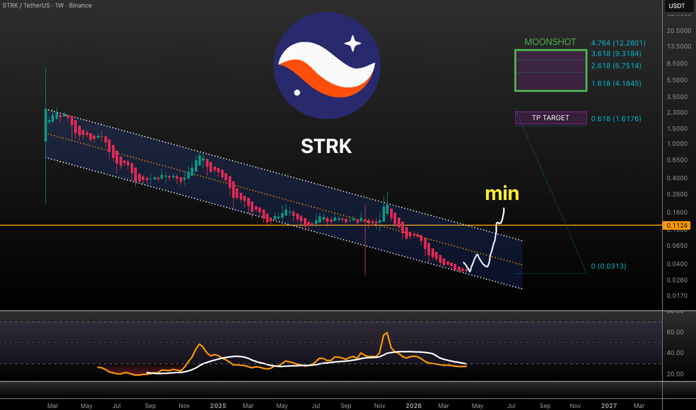Click 0.1600 on the price axis
The image size is (696, 410).
pos(677,213)
